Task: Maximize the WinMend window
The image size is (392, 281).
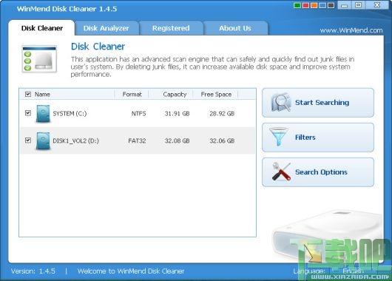Action: coord(358,5)
